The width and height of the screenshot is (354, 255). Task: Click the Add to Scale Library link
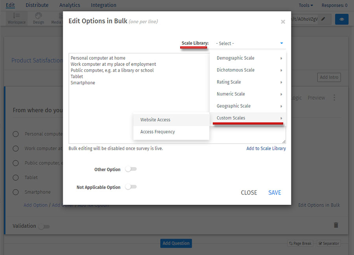pyautogui.click(x=266, y=148)
